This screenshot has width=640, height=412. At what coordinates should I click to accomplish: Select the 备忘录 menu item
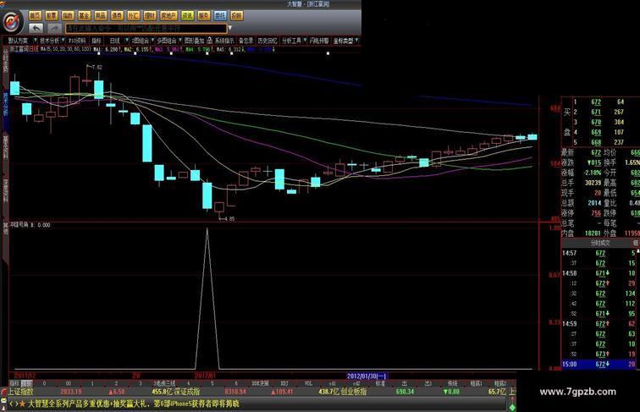pyautogui.click(x=246, y=41)
